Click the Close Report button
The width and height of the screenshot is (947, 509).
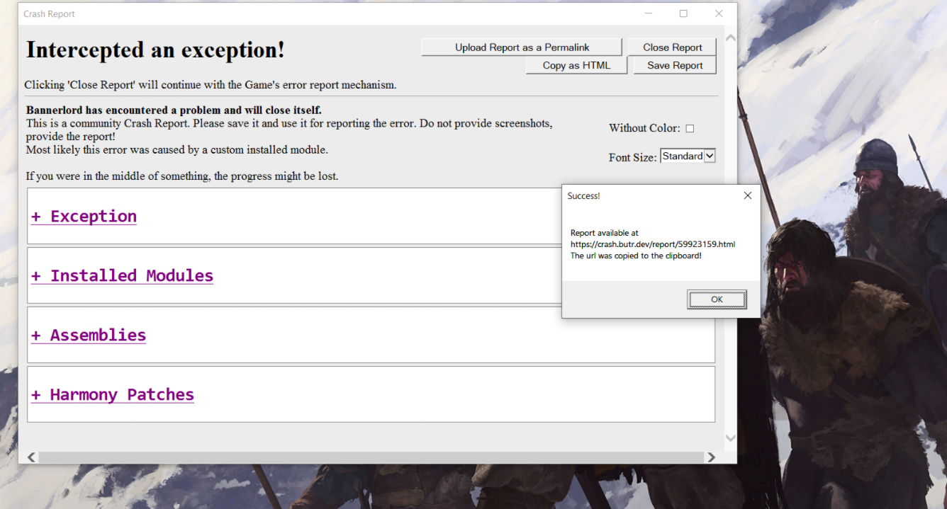click(672, 47)
